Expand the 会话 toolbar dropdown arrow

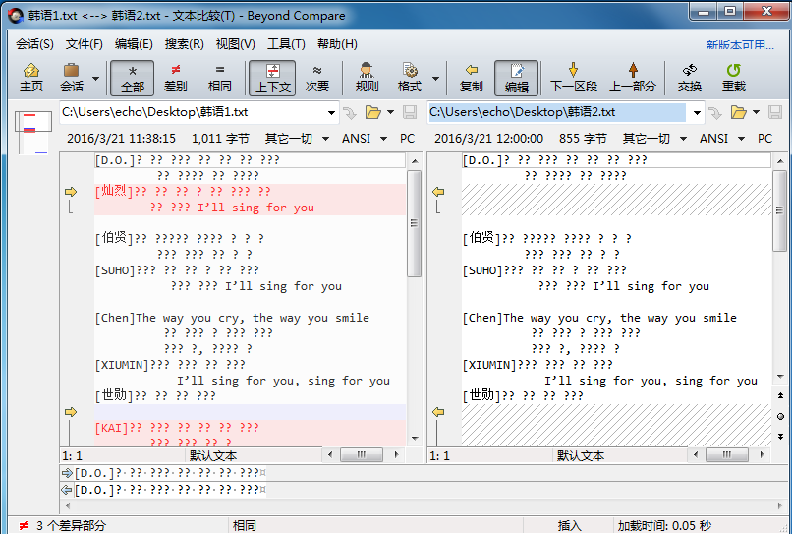tap(95, 78)
